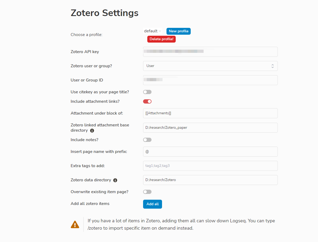
Task: Click the info icon beside linked attachment base directory
Action: point(92,130)
